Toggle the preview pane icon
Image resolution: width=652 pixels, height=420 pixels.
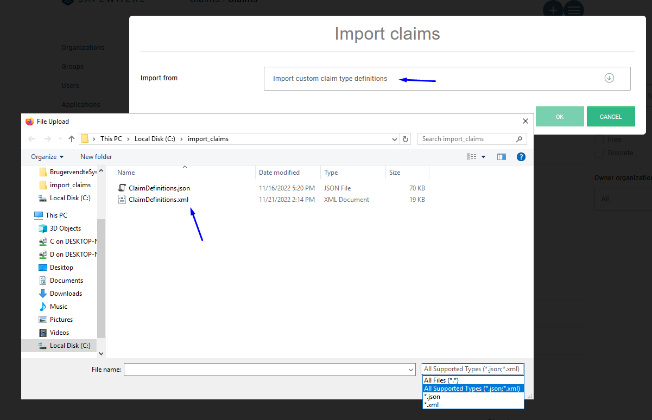pos(501,157)
